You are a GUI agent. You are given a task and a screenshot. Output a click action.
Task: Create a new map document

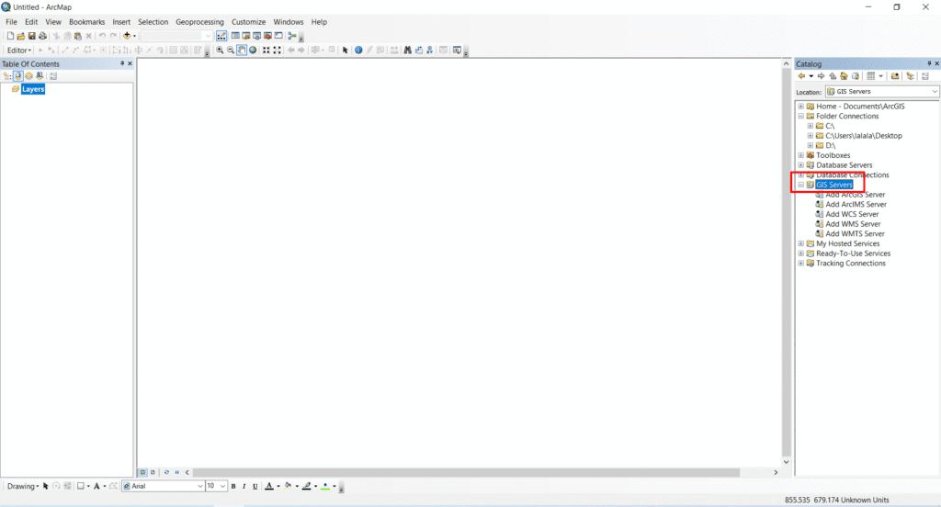tap(10, 36)
